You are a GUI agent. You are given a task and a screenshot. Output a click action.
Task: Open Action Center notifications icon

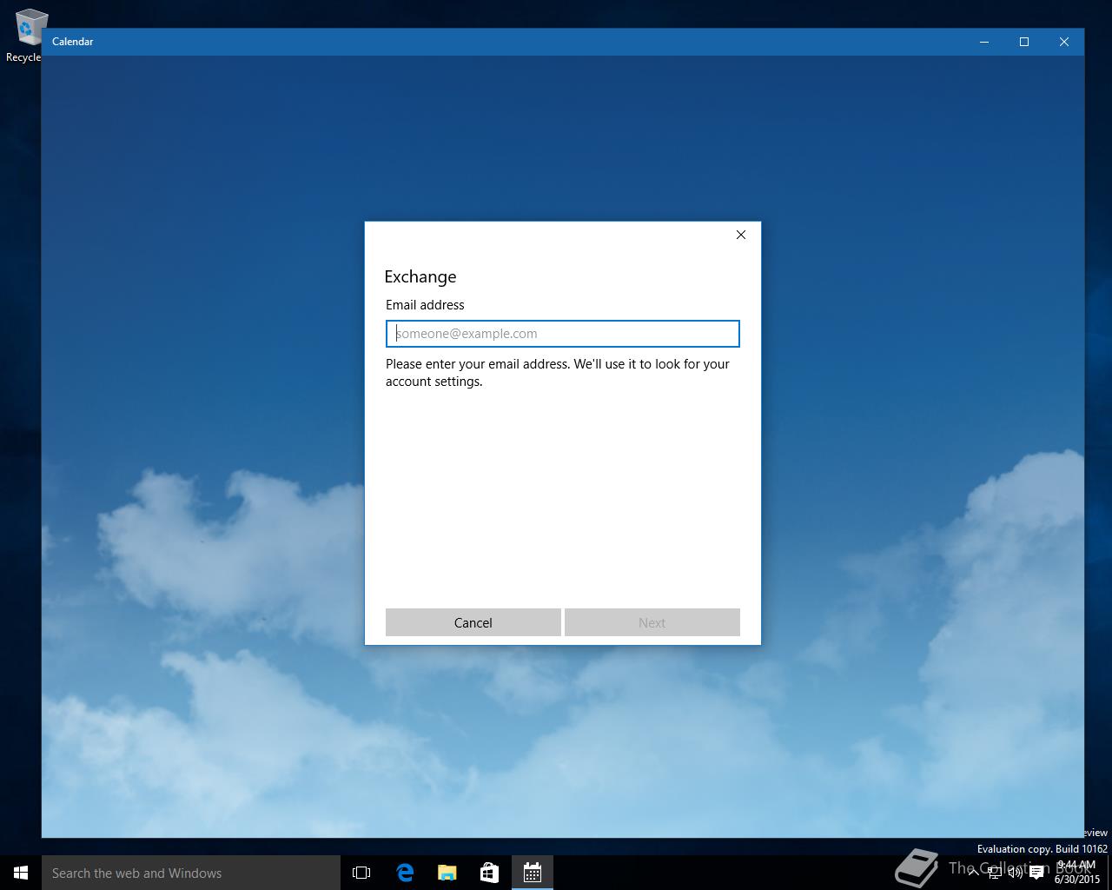tap(1036, 873)
